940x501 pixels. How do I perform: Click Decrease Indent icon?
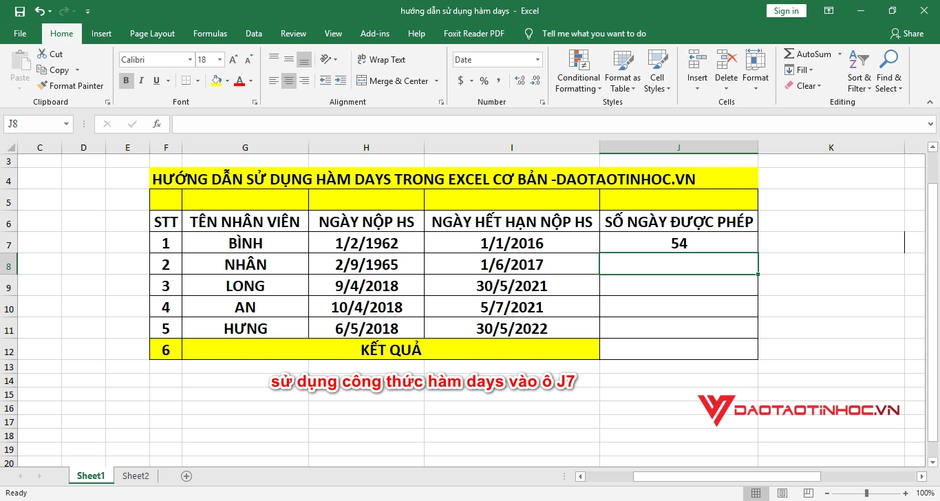(325, 81)
